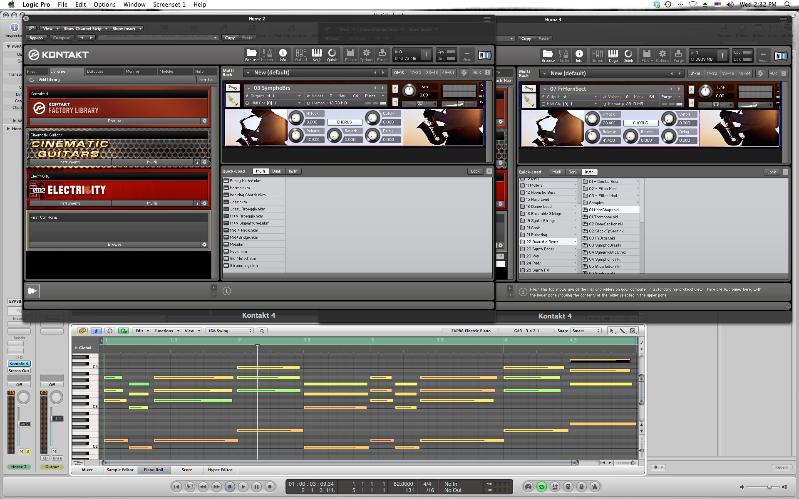Open View dropdown in Hornz 2 header
This screenshot has height=499, width=799.
pyautogui.click(x=50, y=29)
